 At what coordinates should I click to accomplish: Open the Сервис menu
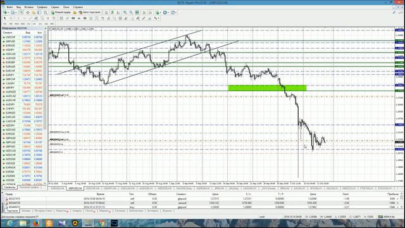coord(55,7)
